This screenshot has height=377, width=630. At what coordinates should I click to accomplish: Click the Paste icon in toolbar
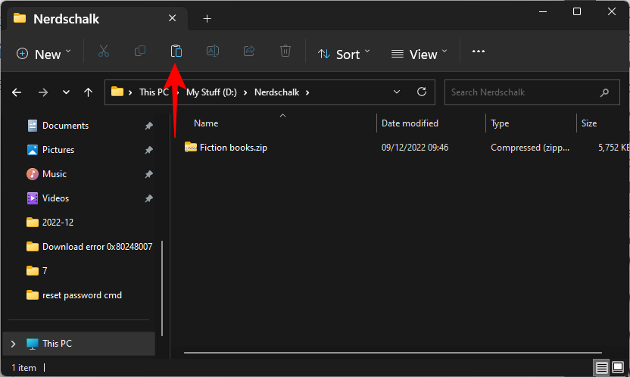pos(176,51)
